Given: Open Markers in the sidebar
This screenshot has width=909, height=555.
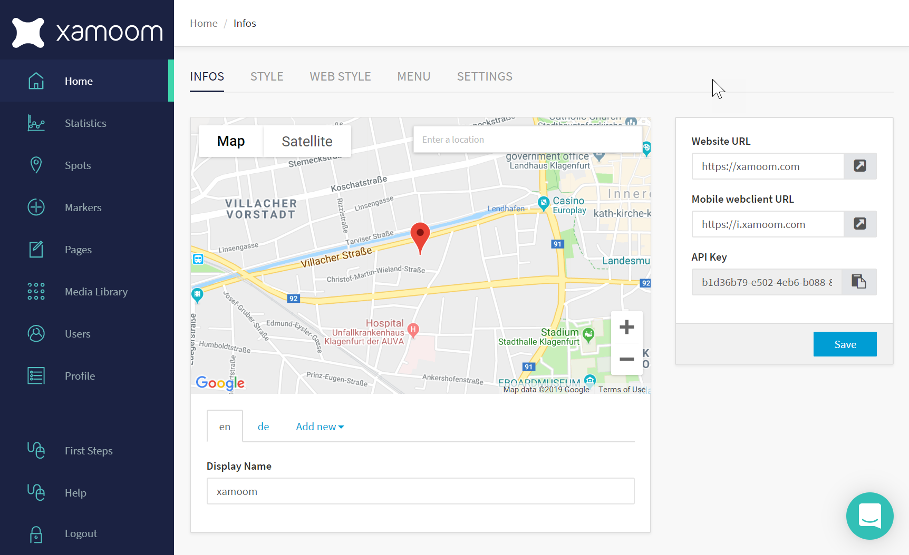Looking at the screenshot, I should [x=83, y=207].
